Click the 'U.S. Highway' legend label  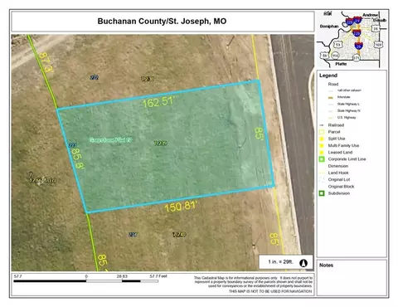(347, 118)
